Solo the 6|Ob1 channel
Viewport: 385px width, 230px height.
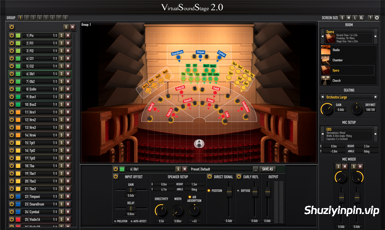pyautogui.click(x=62, y=74)
